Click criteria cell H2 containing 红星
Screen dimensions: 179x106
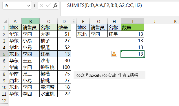point(114,34)
